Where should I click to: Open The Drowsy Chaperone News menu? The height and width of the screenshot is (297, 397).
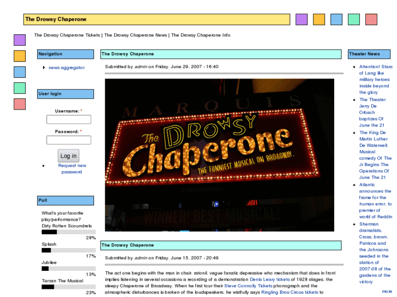[136, 35]
